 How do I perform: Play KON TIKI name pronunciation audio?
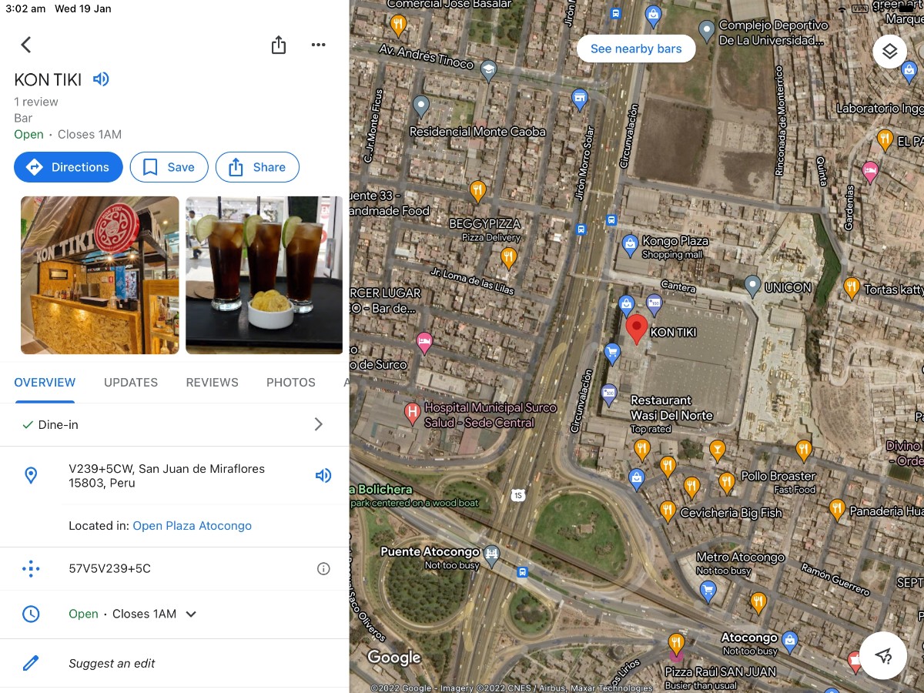pos(101,79)
